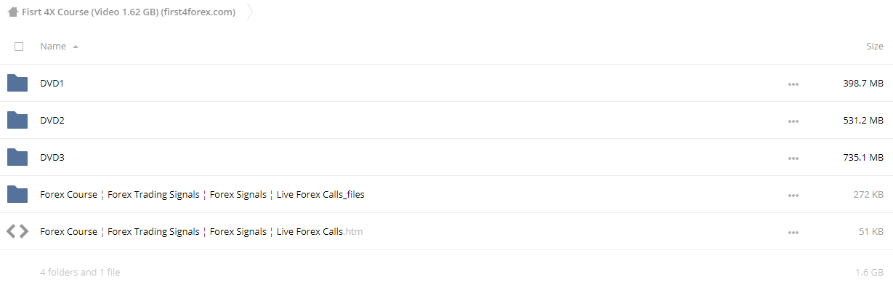Image resolution: width=893 pixels, height=301 pixels.
Task: Expand more options menu for DVD2
Action: (793, 121)
